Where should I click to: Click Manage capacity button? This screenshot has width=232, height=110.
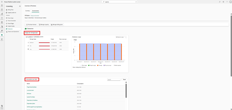(44, 25)
